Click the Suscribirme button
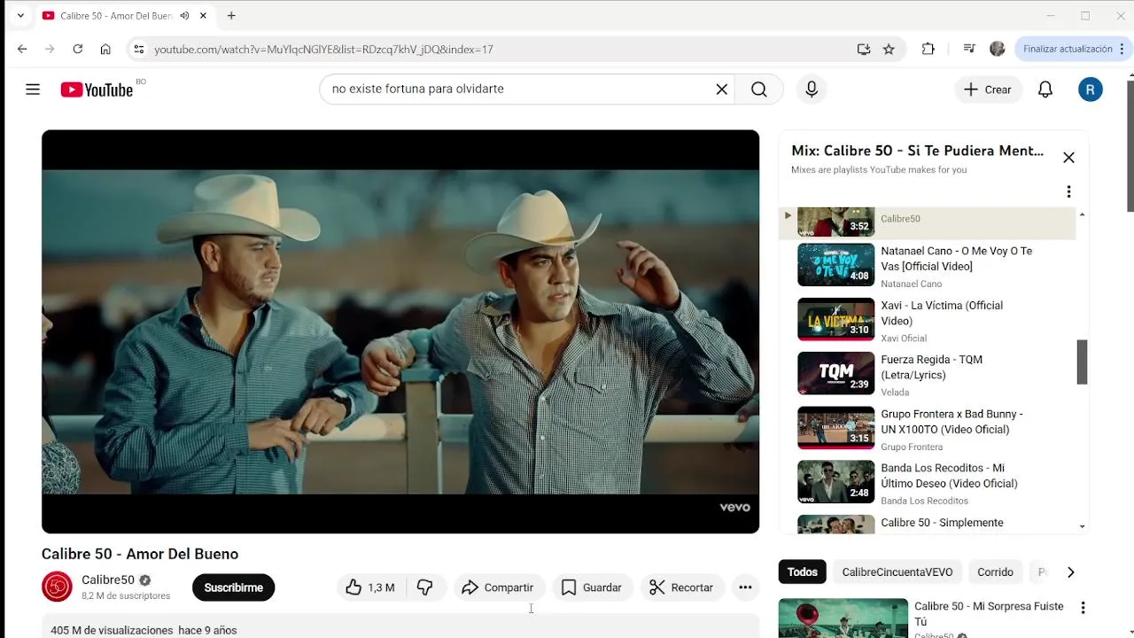The image size is (1134, 638). (x=234, y=587)
